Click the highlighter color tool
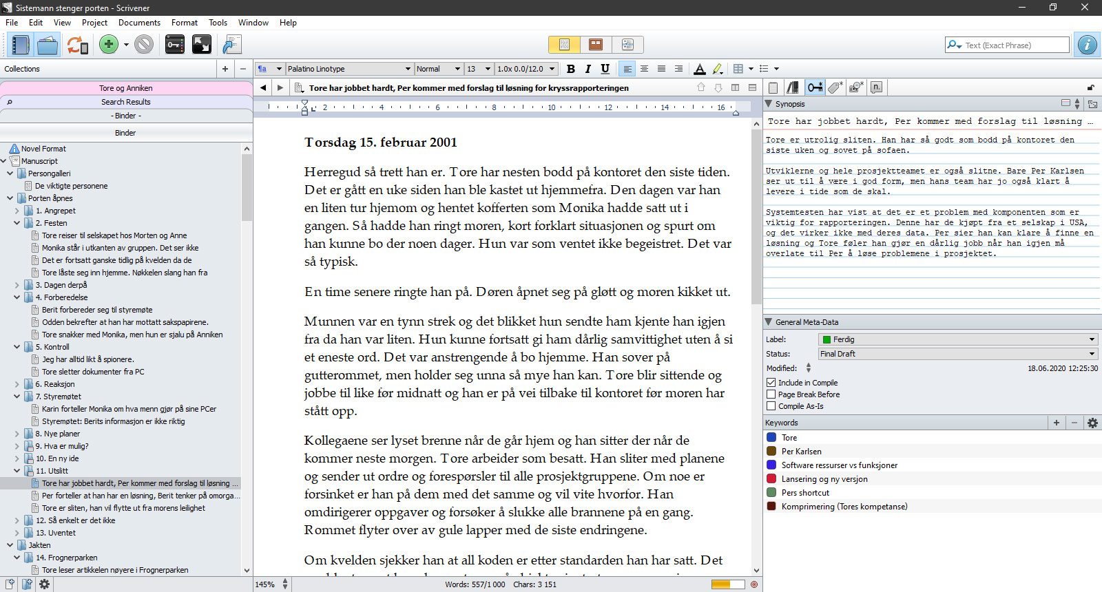The image size is (1102, 592). click(717, 69)
